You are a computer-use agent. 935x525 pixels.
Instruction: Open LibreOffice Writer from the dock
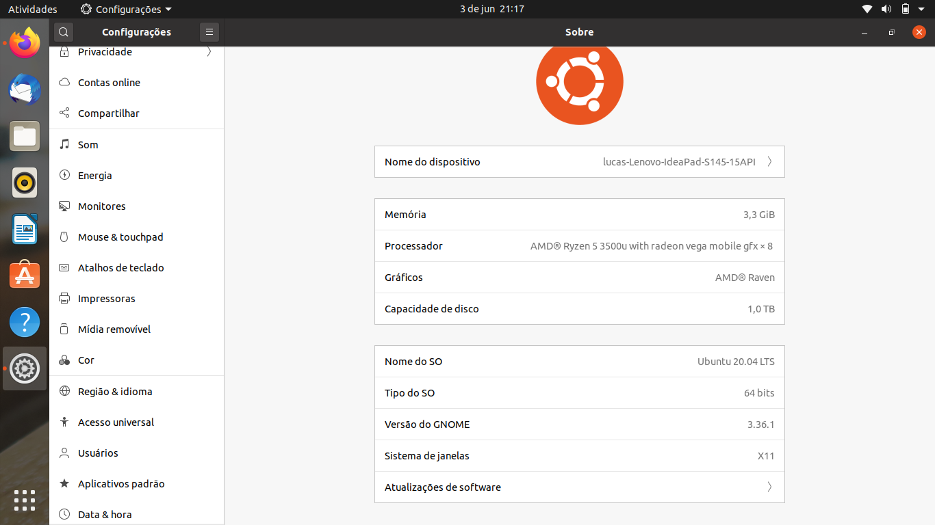(25, 229)
